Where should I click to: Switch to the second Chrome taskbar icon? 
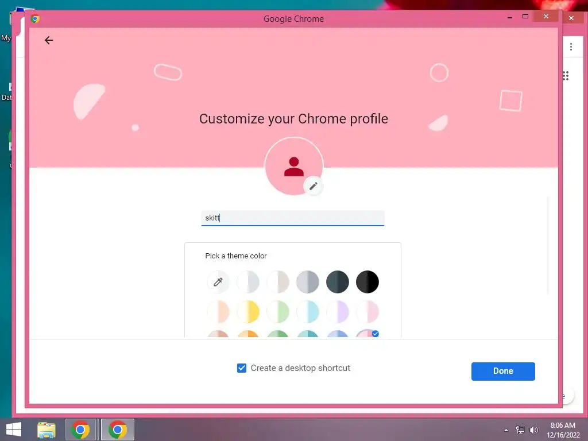(118, 430)
